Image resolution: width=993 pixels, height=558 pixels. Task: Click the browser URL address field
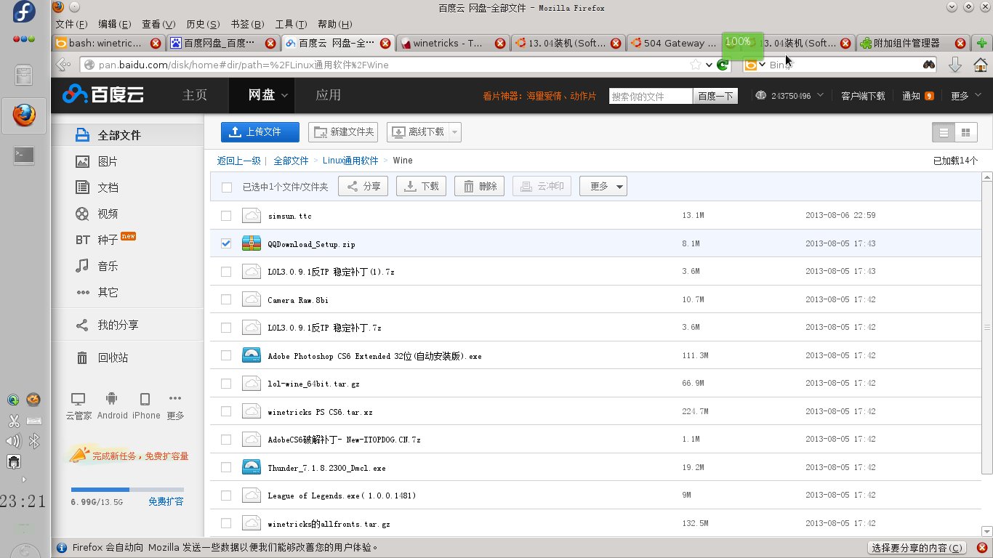click(393, 65)
